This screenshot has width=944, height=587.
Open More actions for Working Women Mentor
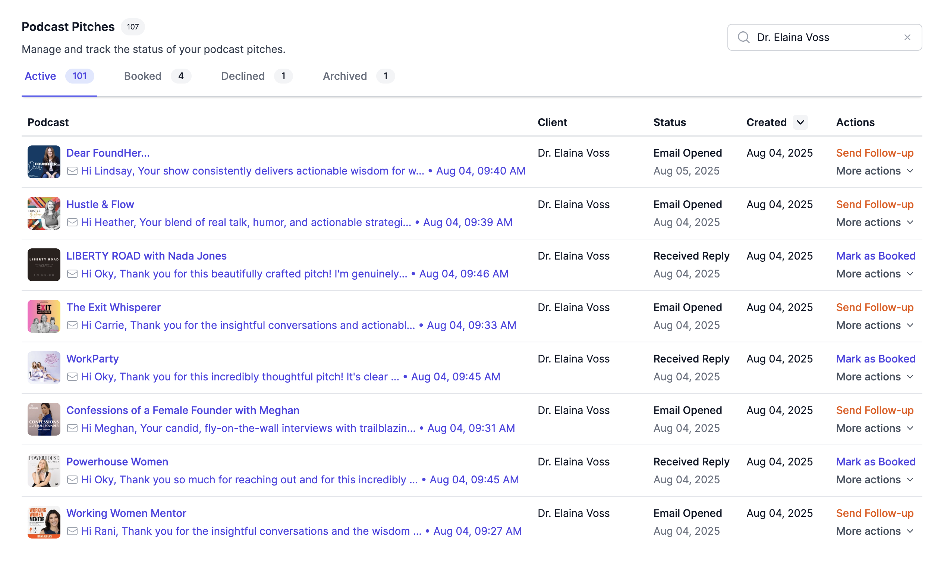pyautogui.click(x=875, y=531)
